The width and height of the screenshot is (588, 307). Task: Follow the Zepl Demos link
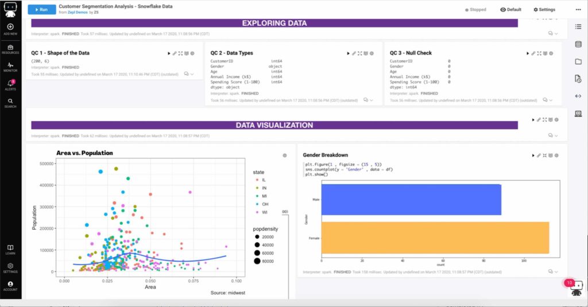tap(78, 13)
